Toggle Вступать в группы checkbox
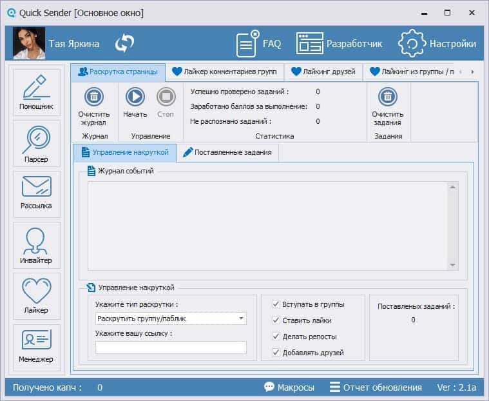489x401 pixels. coord(276,304)
